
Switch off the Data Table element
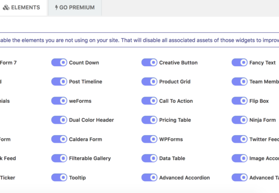(149, 158)
